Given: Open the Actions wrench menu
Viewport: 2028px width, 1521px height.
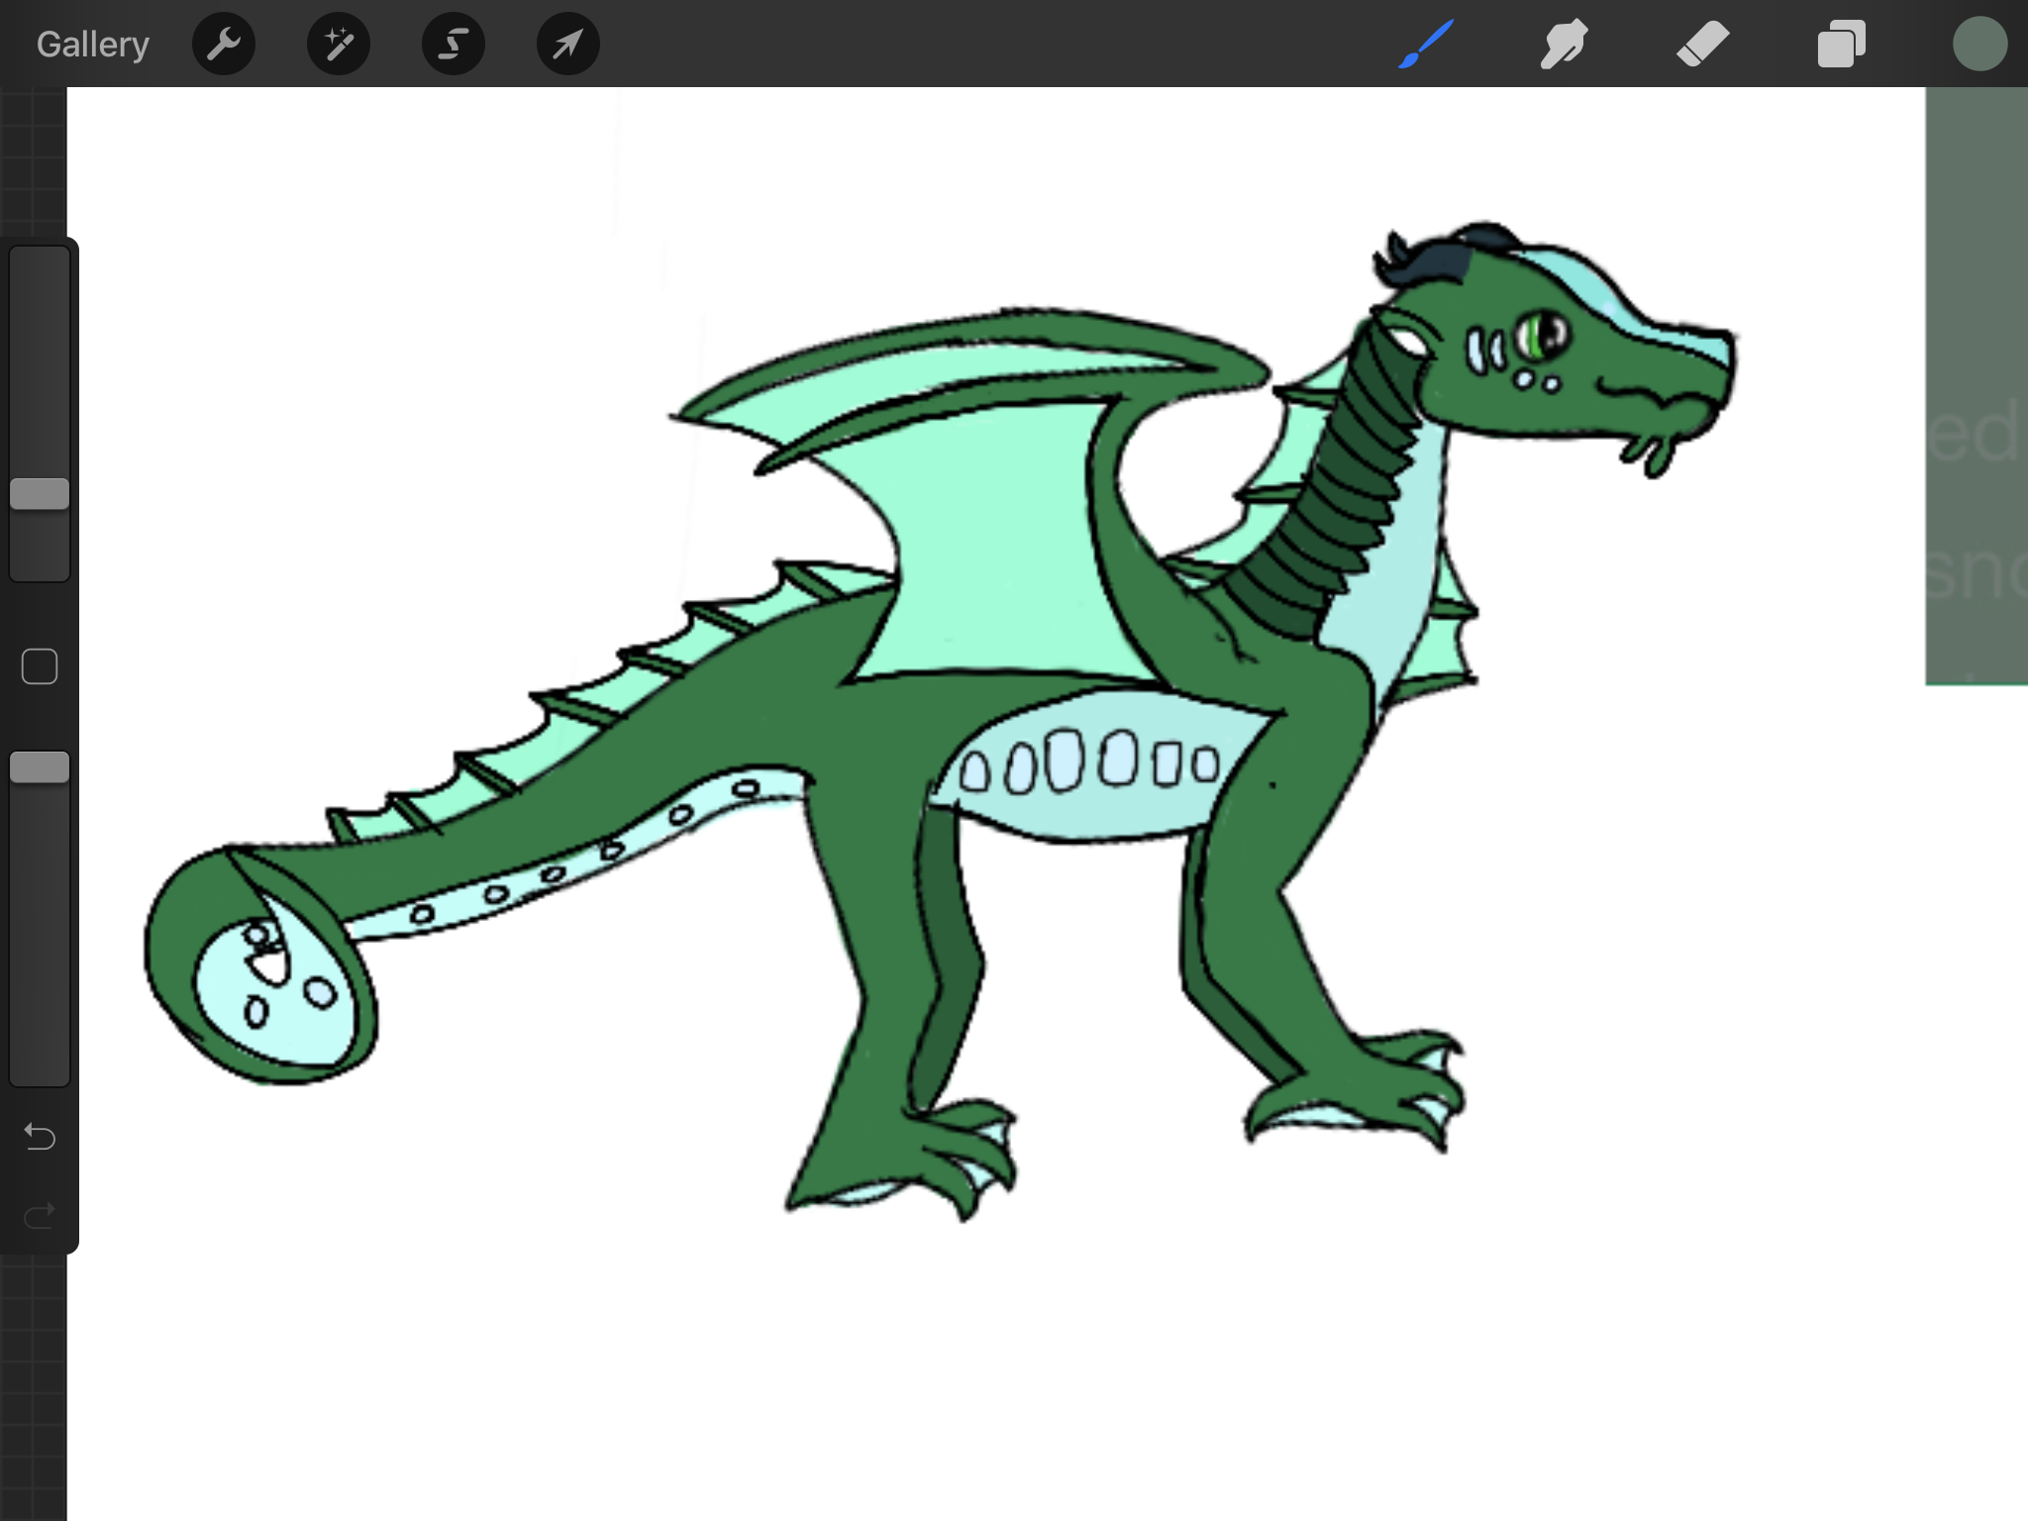Looking at the screenshot, I should click(x=224, y=45).
